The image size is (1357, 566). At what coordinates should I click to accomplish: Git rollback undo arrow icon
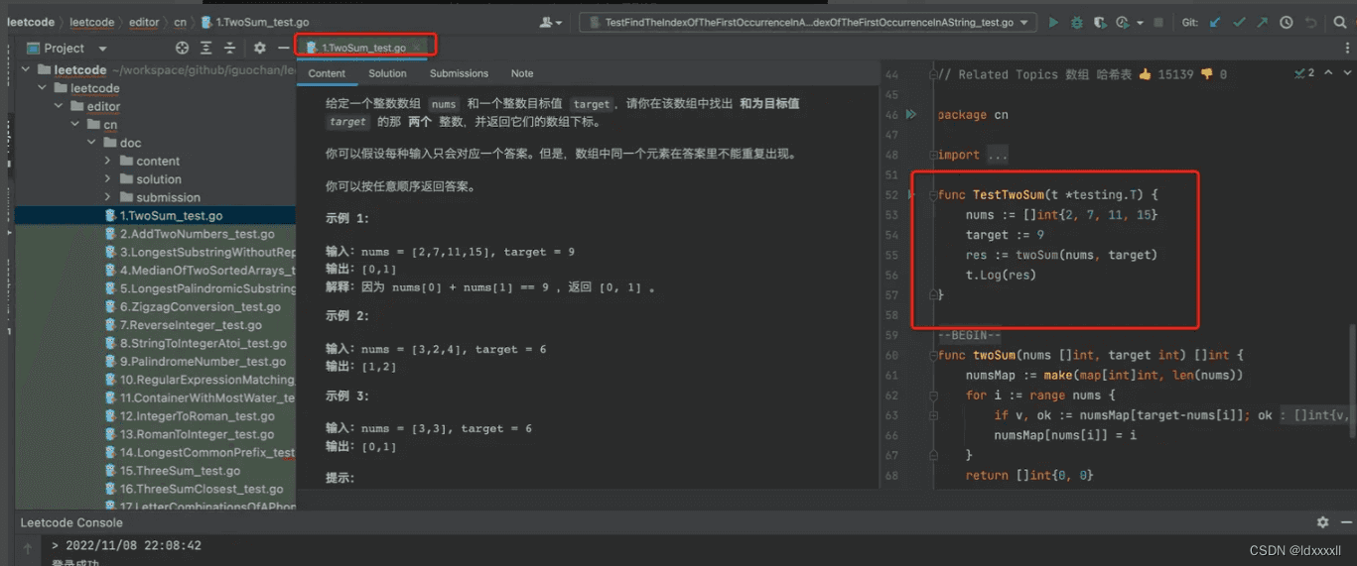pos(1310,22)
